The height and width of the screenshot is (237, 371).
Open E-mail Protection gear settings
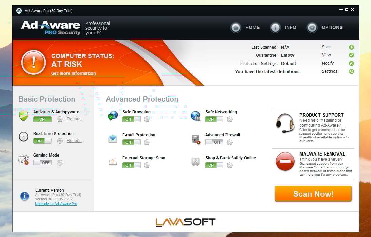tap(147, 142)
